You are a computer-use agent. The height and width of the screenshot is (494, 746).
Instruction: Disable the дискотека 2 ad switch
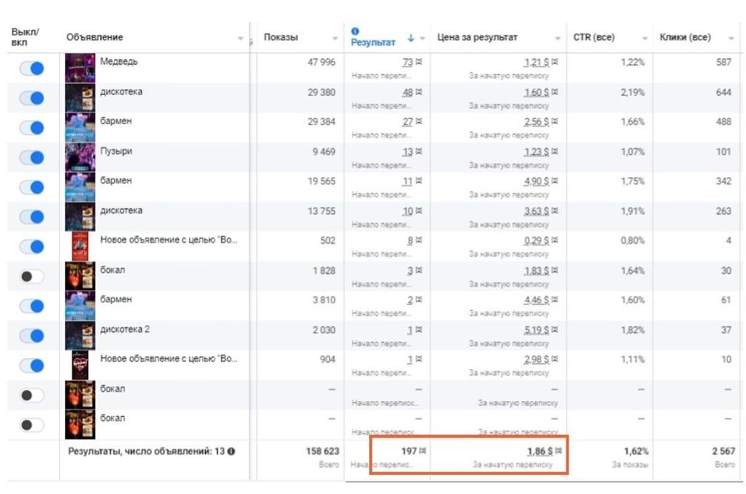click(31, 336)
